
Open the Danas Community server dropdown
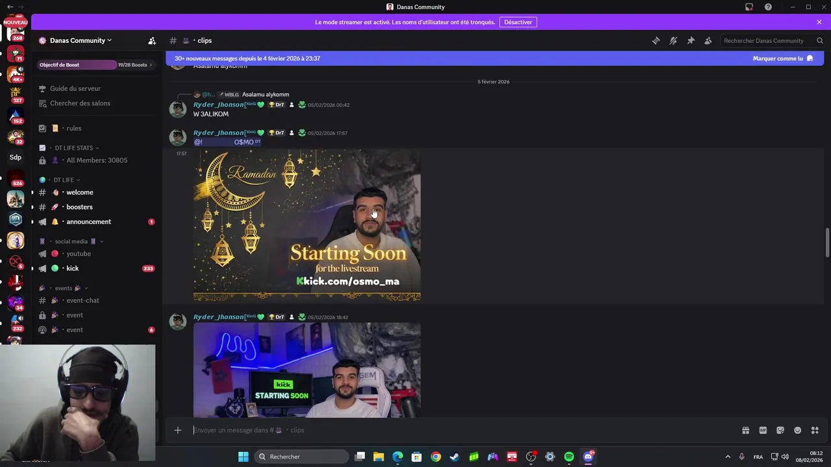tap(81, 40)
